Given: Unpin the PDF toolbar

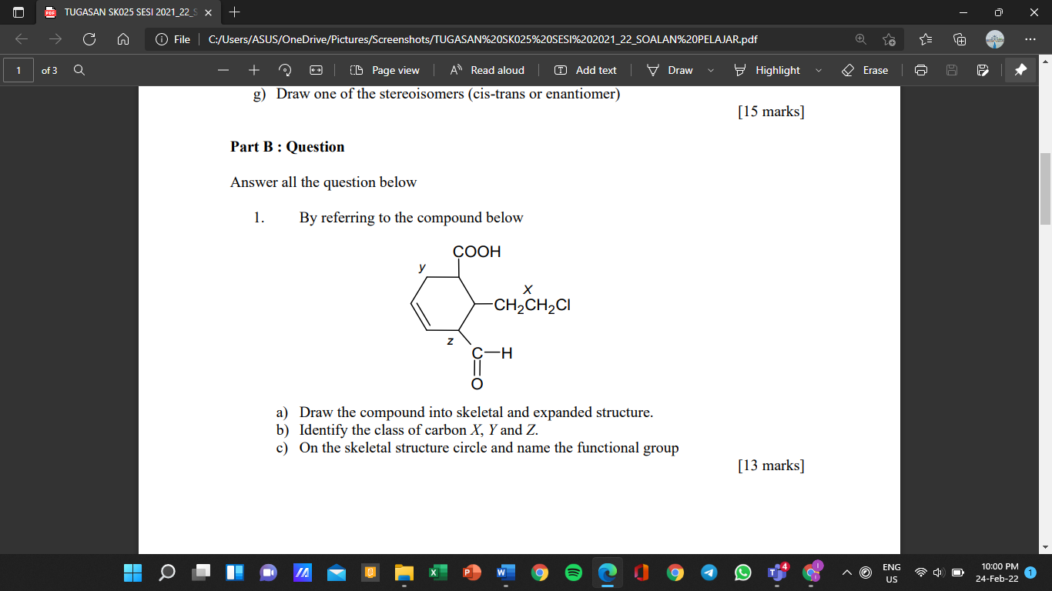Looking at the screenshot, I should pos(1020,70).
